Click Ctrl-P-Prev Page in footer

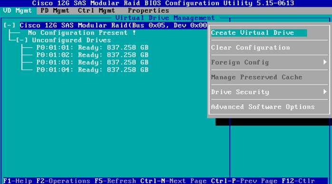[x=244, y=181]
